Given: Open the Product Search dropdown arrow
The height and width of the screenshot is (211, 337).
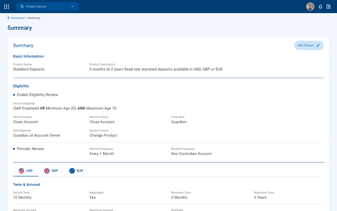Looking at the screenshot, I should 72,7.
